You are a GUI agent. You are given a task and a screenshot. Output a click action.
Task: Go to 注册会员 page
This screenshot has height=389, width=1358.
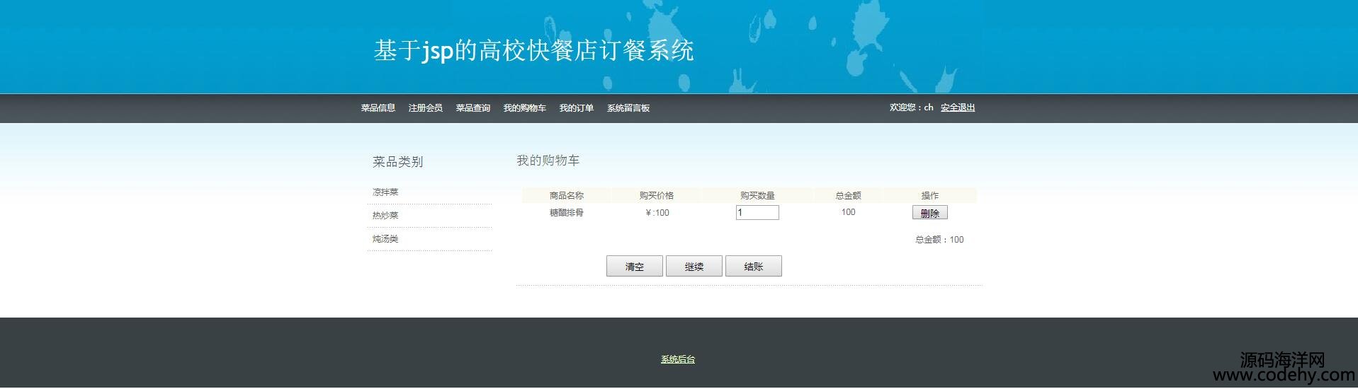(x=425, y=108)
